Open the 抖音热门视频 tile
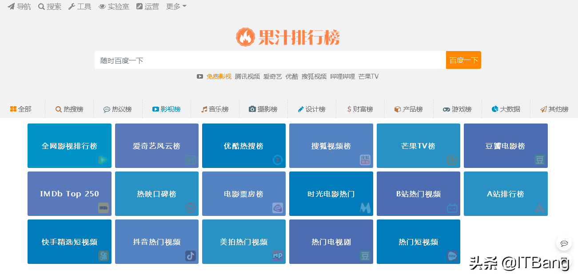578x279 pixels. [x=157, y=242]
